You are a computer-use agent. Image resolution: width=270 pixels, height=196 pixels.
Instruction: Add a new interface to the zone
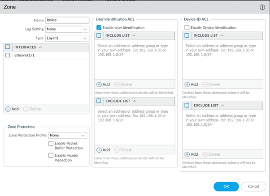(x=12, y=109)
